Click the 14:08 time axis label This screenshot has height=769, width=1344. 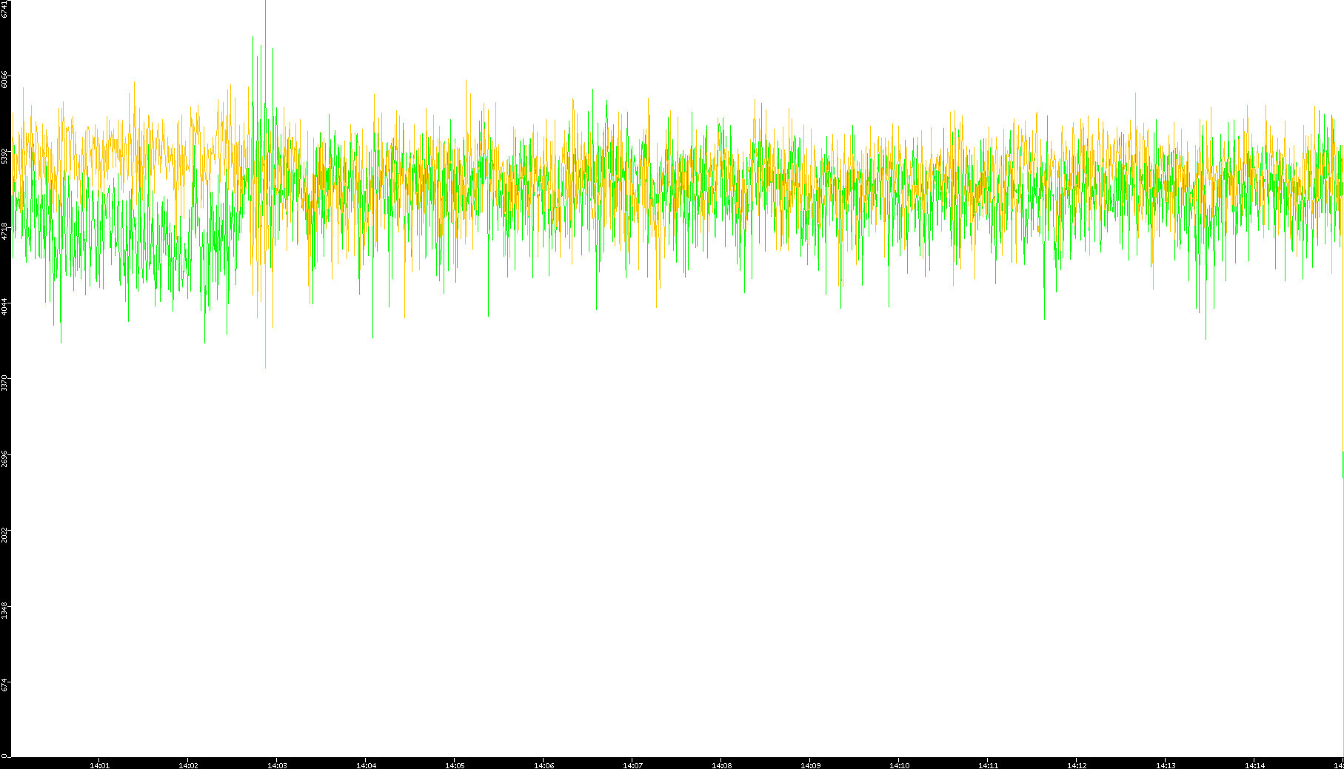[x=721, y=765]
